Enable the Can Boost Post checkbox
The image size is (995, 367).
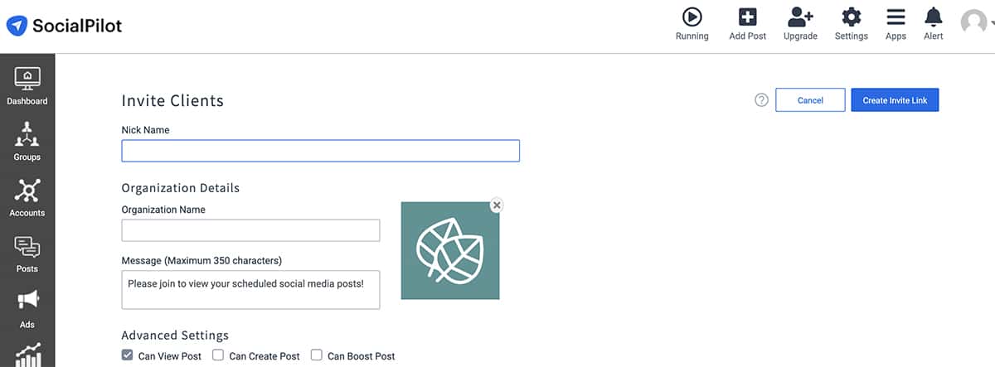[x=316, y=355]
